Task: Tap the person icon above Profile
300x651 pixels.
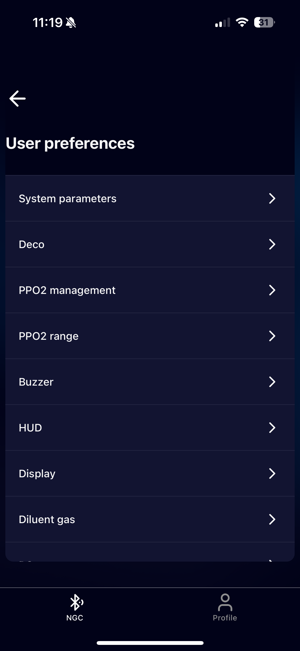Action: [x=225, y=602]
